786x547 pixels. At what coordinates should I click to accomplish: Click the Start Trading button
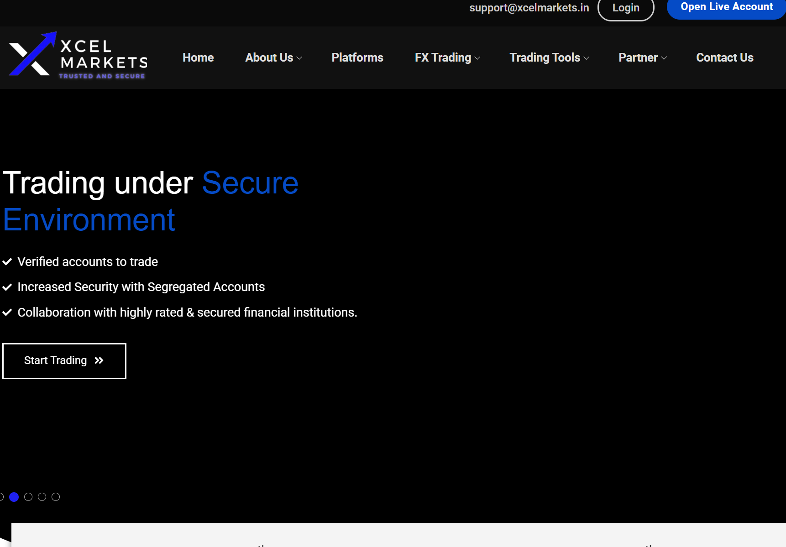click(64, 361)
